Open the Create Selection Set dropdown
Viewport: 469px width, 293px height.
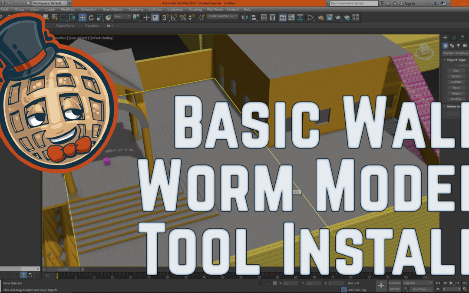point(222,16)
